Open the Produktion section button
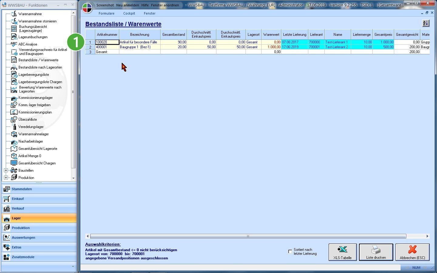 click(x=39, y=228)
